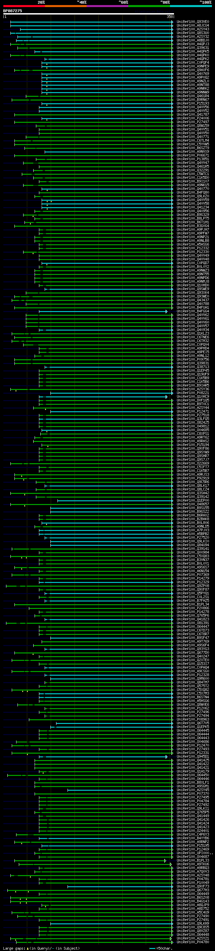Click the =50char. scale legend
215x951 pixels.
(161, 948)
